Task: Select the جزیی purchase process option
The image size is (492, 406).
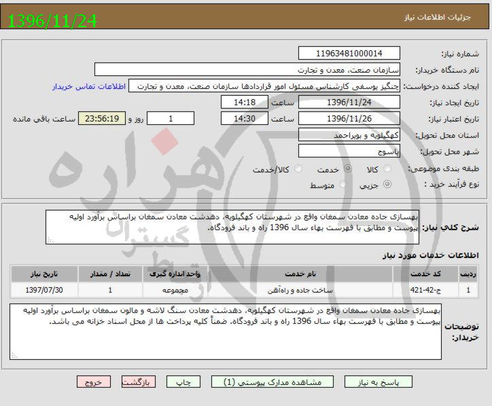Action: 387,185
